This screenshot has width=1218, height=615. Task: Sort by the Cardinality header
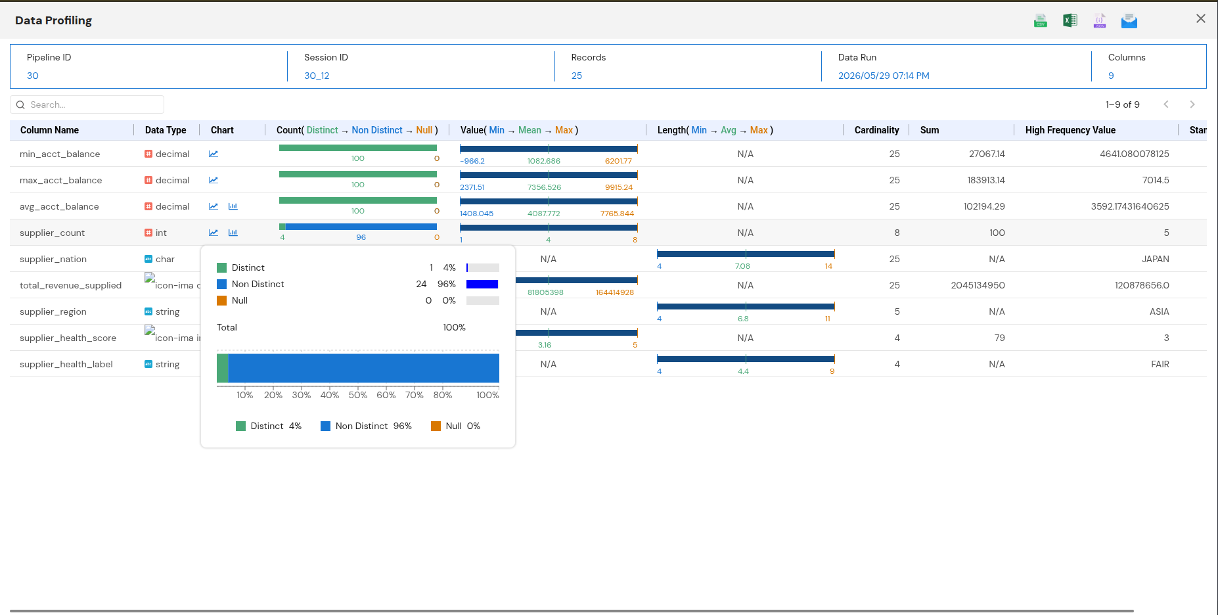pyautogui.click(x=876, y=130)
